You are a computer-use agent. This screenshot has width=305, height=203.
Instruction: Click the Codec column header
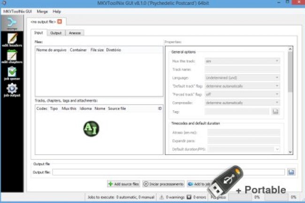click(42, 108)
